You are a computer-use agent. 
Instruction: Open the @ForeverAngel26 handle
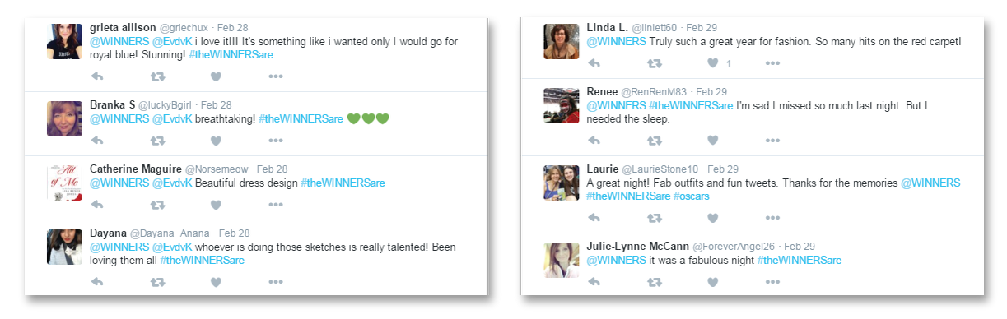tap(734, 247)
